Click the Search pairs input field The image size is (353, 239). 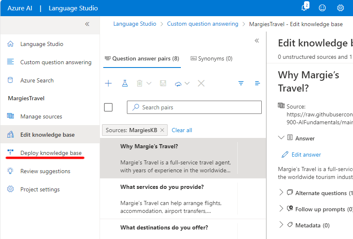pyautogui.click(x=194, y=107)
